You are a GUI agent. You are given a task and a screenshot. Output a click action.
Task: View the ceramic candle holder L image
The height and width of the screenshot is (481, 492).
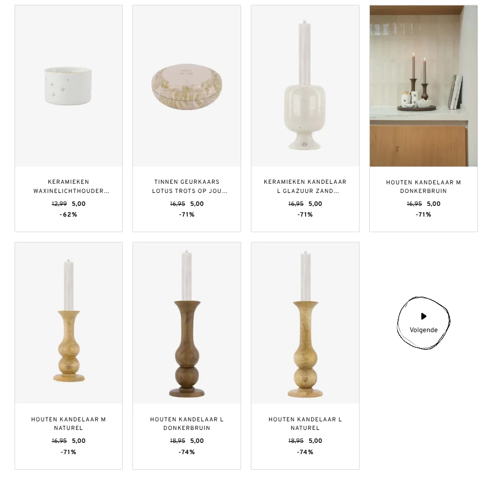(x=305, y=86)
